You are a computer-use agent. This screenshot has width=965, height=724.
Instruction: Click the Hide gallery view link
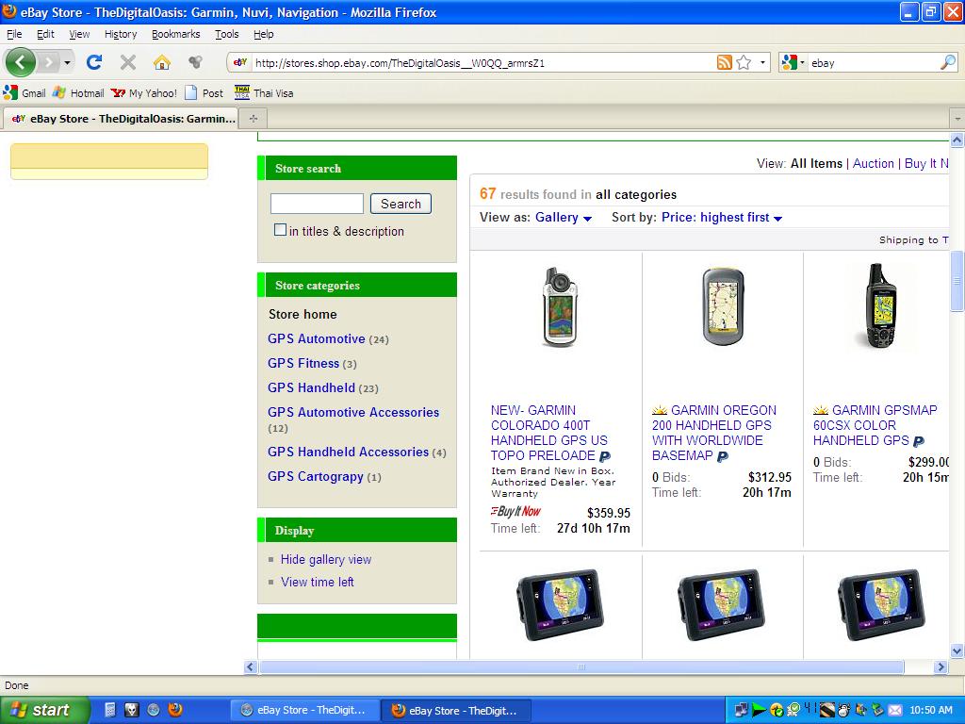(x=325, y=559)
